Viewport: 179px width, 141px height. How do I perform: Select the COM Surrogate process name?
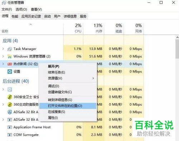[26, 135]
